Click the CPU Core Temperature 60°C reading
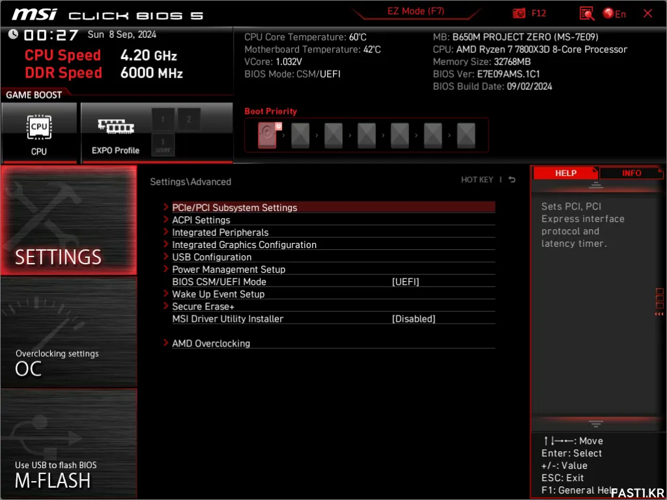 click(305, 37)
